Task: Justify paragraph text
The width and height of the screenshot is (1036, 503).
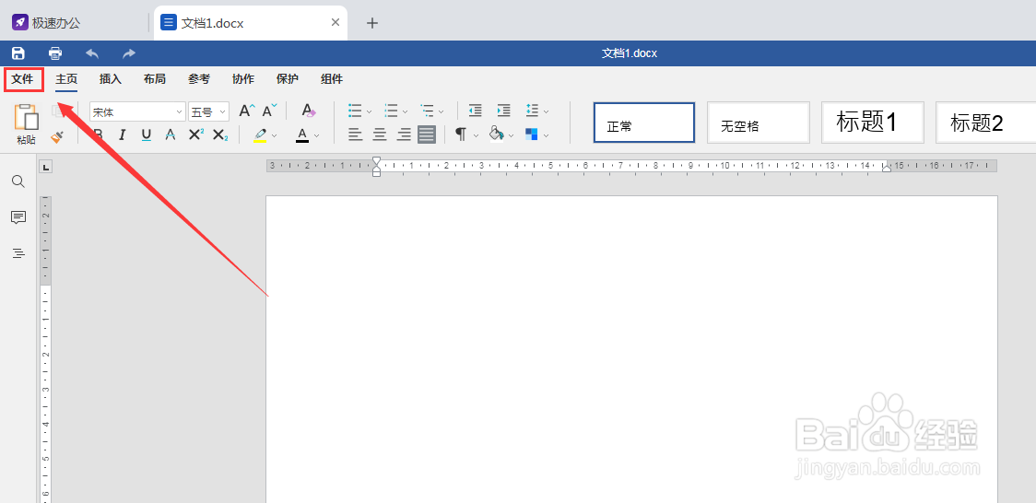Action: [427, 135]
